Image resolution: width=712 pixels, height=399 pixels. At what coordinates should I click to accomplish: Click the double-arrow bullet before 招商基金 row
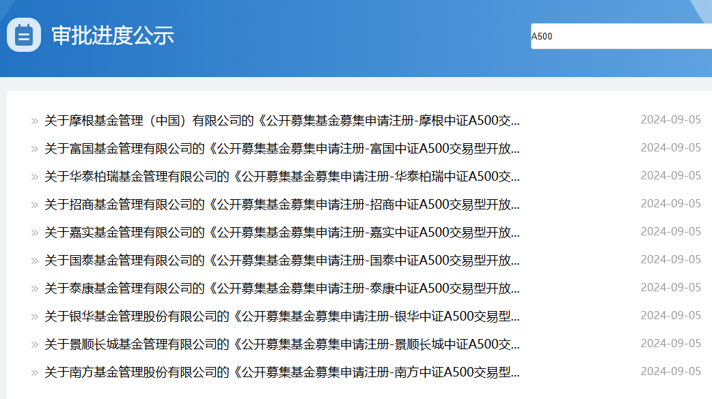tap(35, 205)
